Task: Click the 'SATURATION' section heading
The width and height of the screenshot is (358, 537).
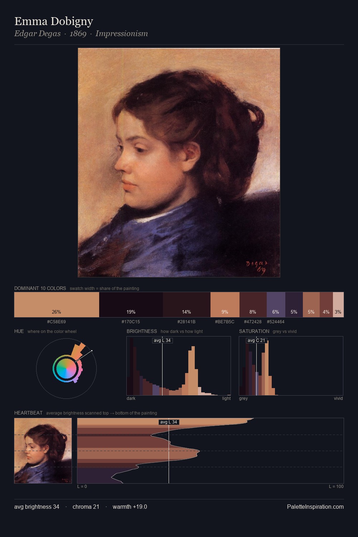Action: (254, 331)
